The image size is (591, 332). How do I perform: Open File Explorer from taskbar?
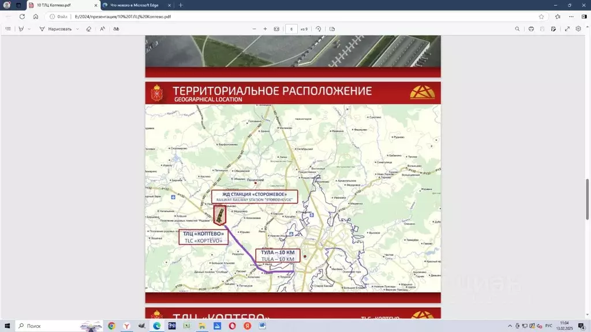[202, 326]
